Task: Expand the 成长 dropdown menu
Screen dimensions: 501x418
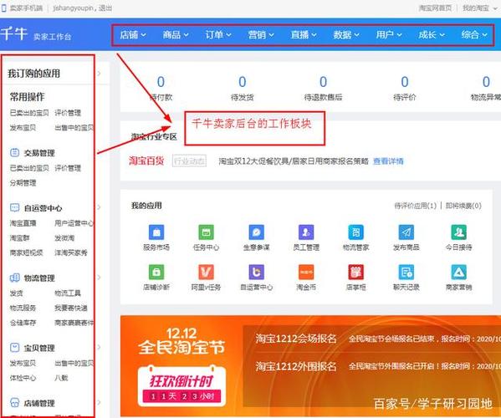Action: pos(432,35)
